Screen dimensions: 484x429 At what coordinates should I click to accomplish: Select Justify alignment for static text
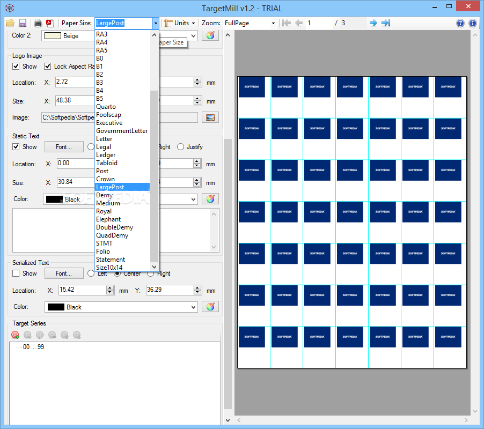pyautogui.click(x=181, y=147)
